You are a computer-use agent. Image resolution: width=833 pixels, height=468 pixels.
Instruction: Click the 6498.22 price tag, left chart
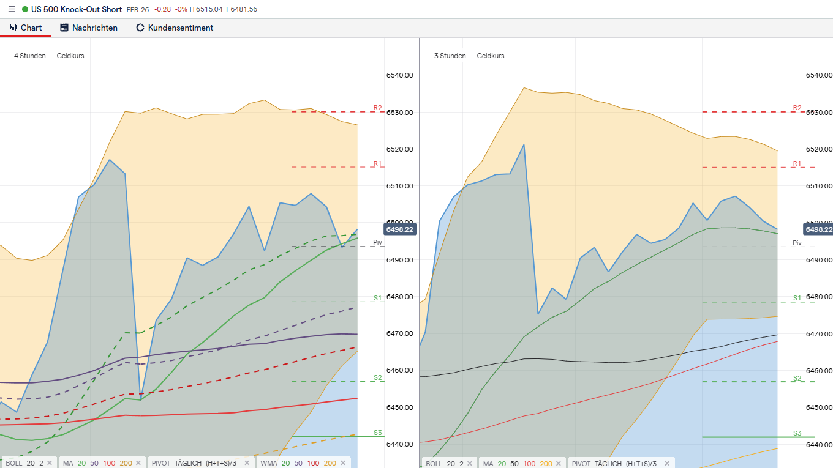pyautogui.click(x=400, y=229)
